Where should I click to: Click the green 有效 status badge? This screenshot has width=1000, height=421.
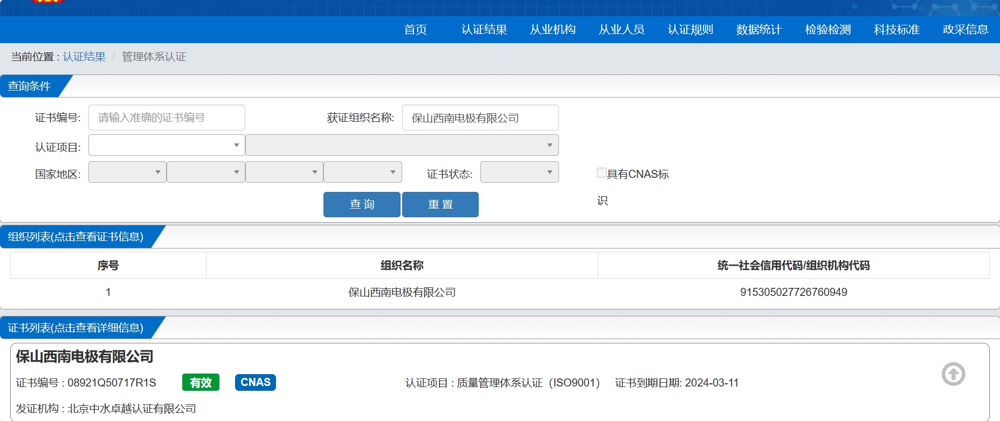click(x=201, y=383)
